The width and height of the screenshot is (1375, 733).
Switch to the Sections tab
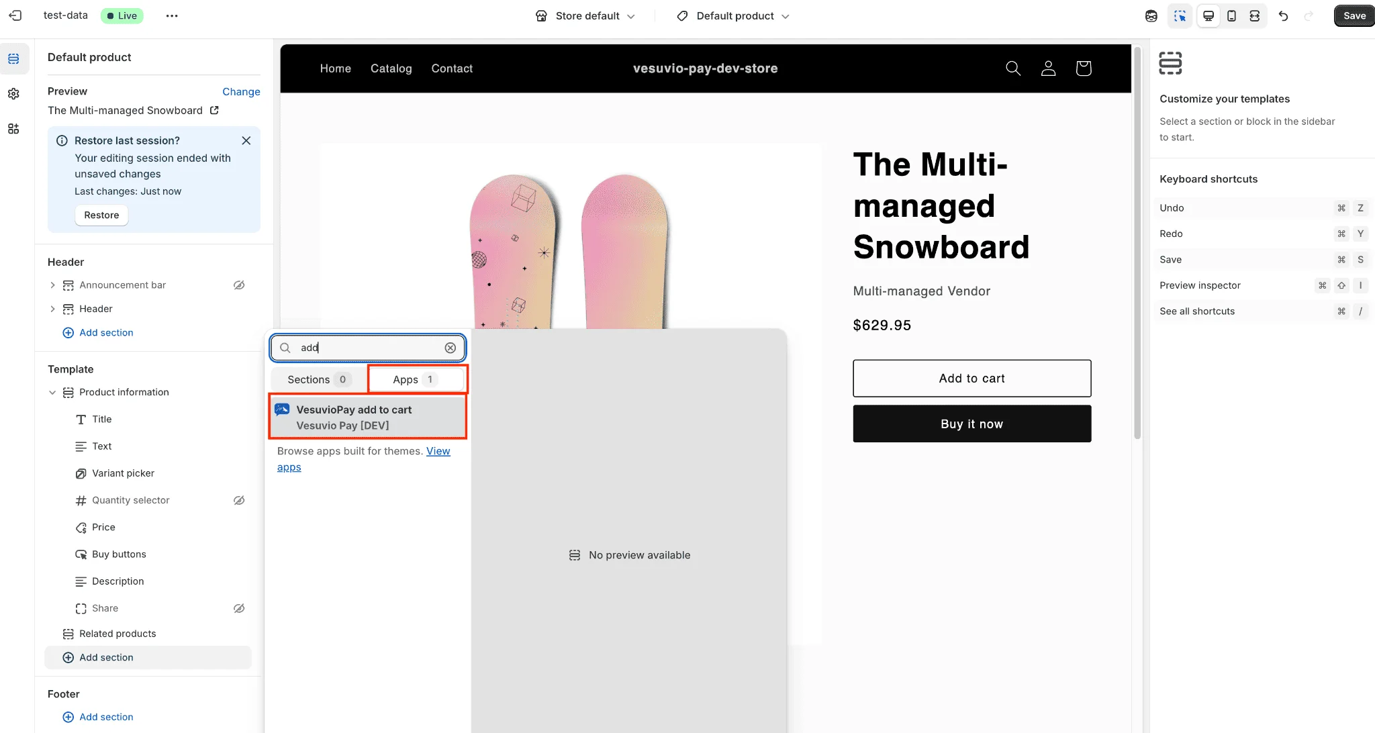tap(318, 380)
